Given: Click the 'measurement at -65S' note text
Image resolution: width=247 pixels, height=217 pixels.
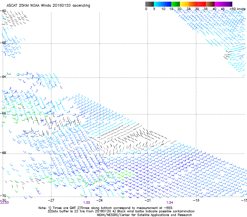Looking at the screenshot, I should [x=155, y=208].
